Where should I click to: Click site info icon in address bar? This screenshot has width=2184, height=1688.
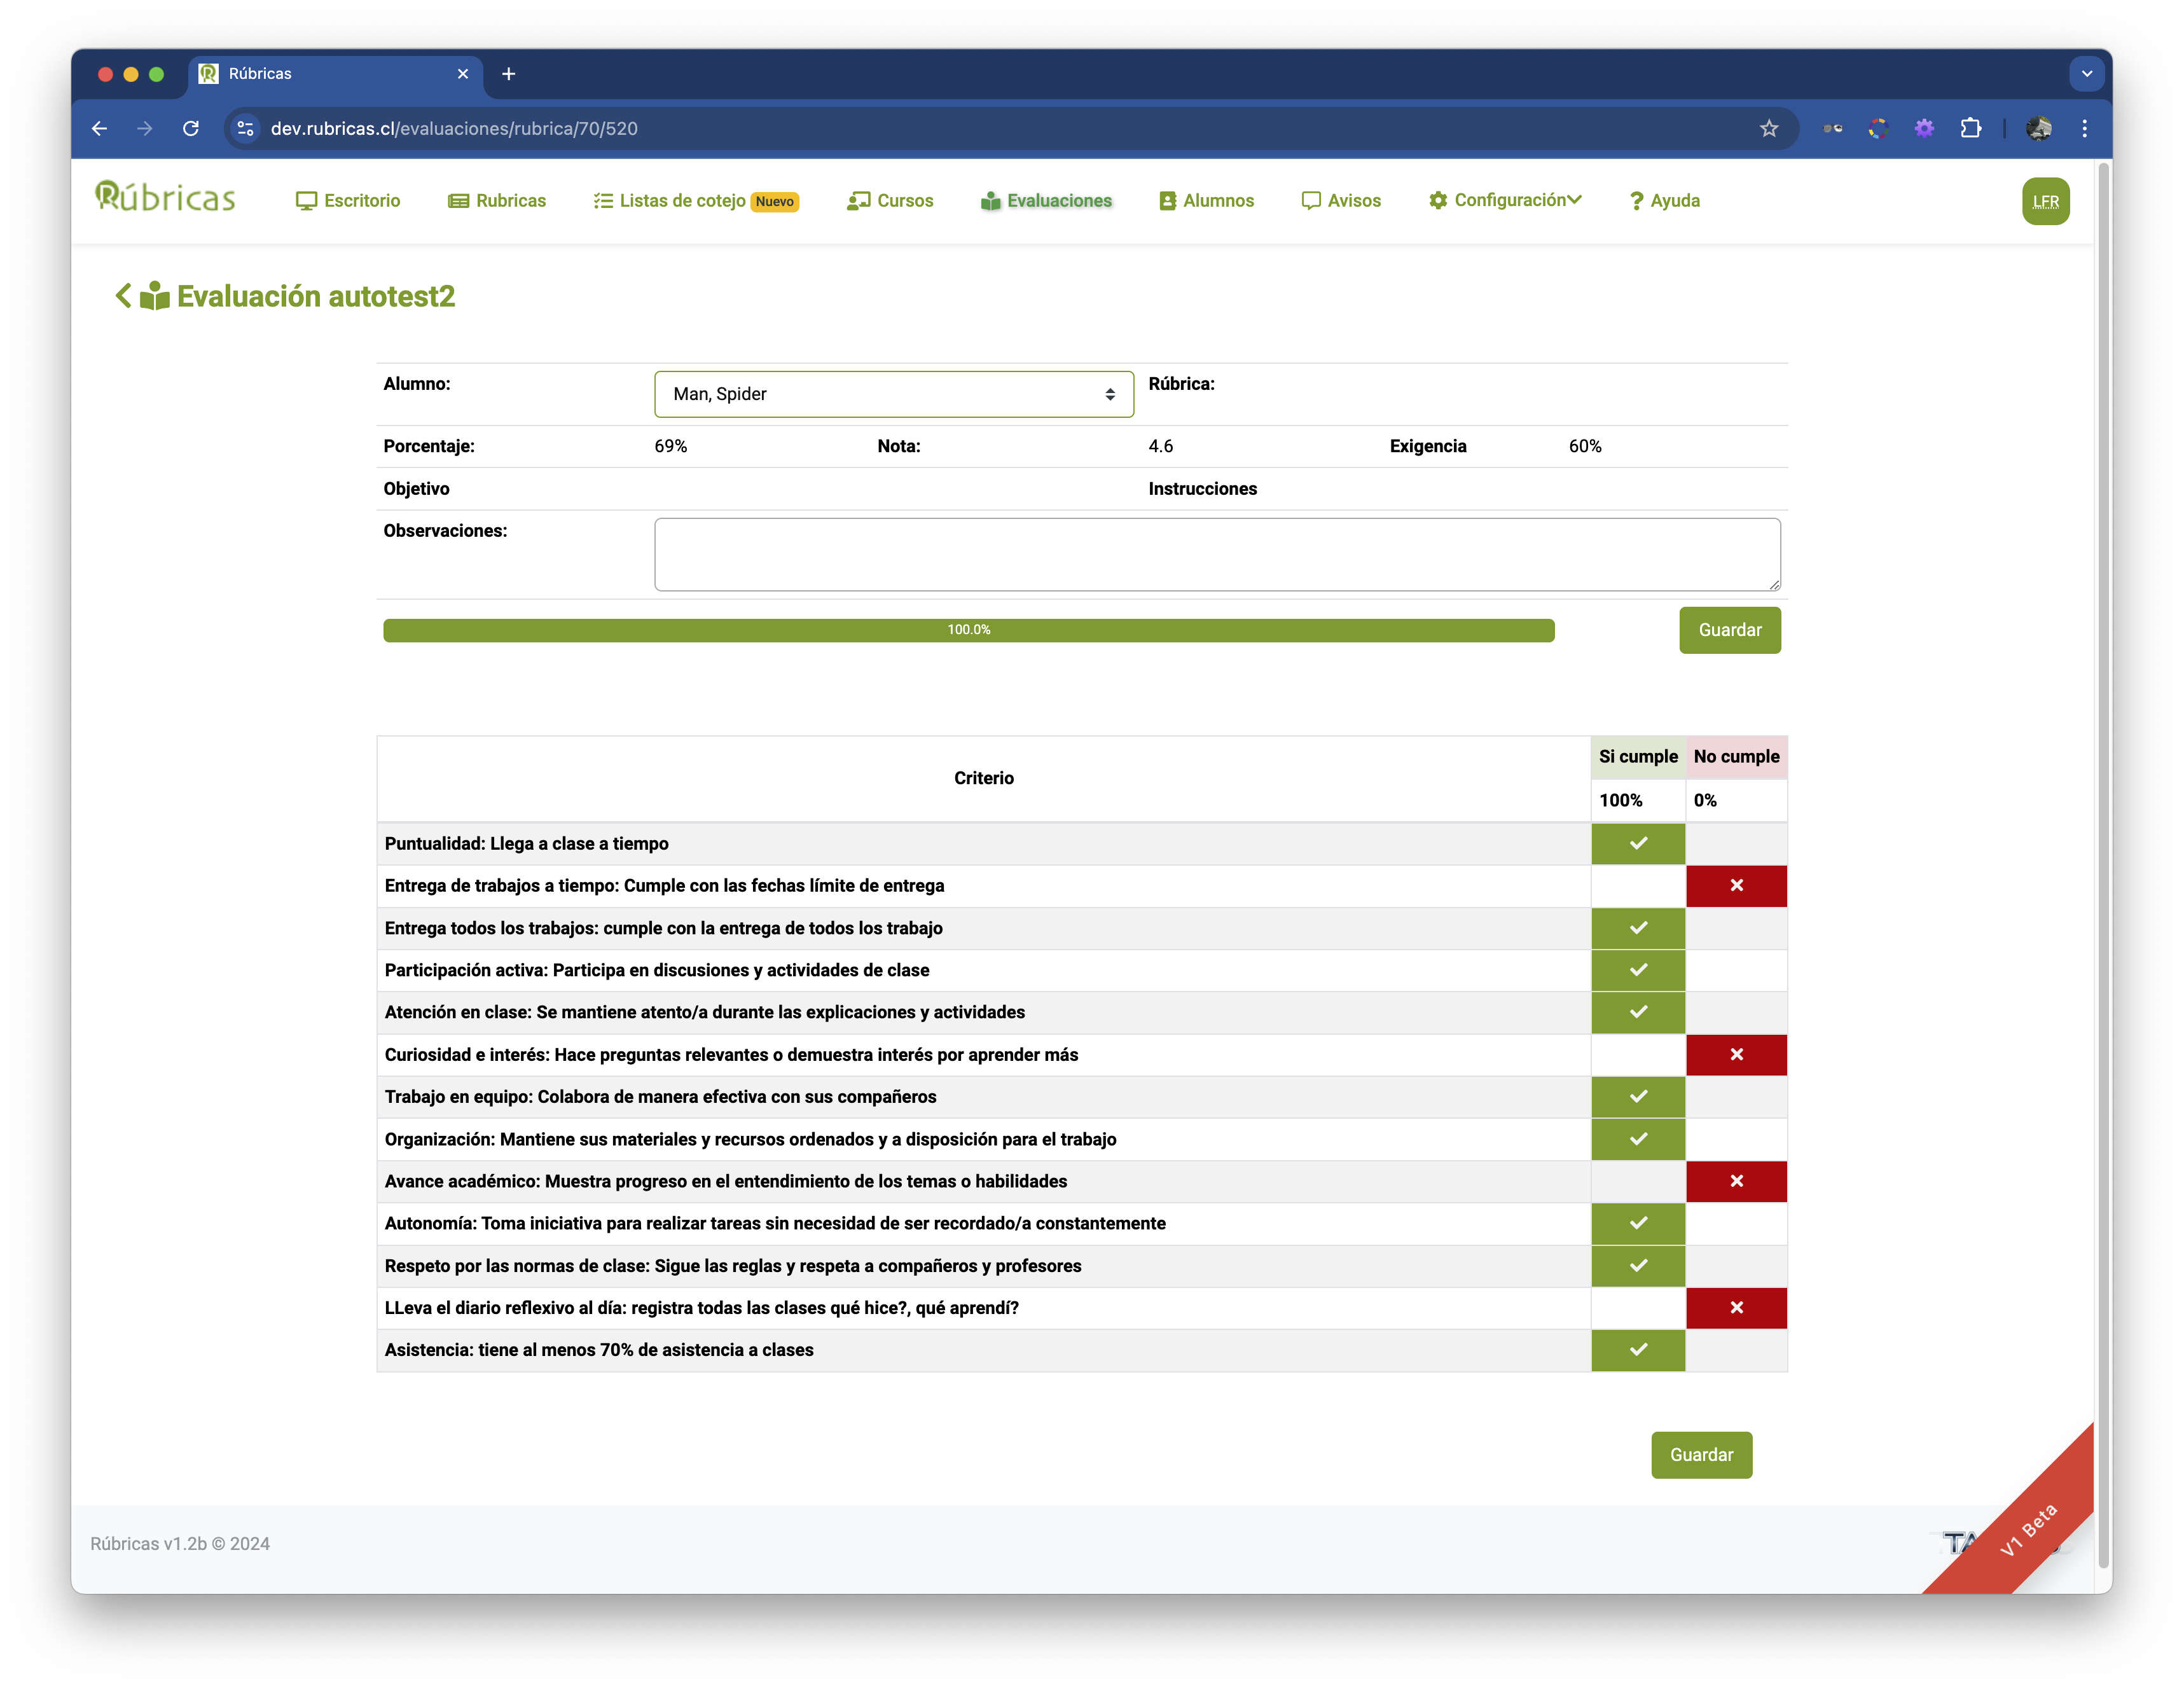coord(245,129)
